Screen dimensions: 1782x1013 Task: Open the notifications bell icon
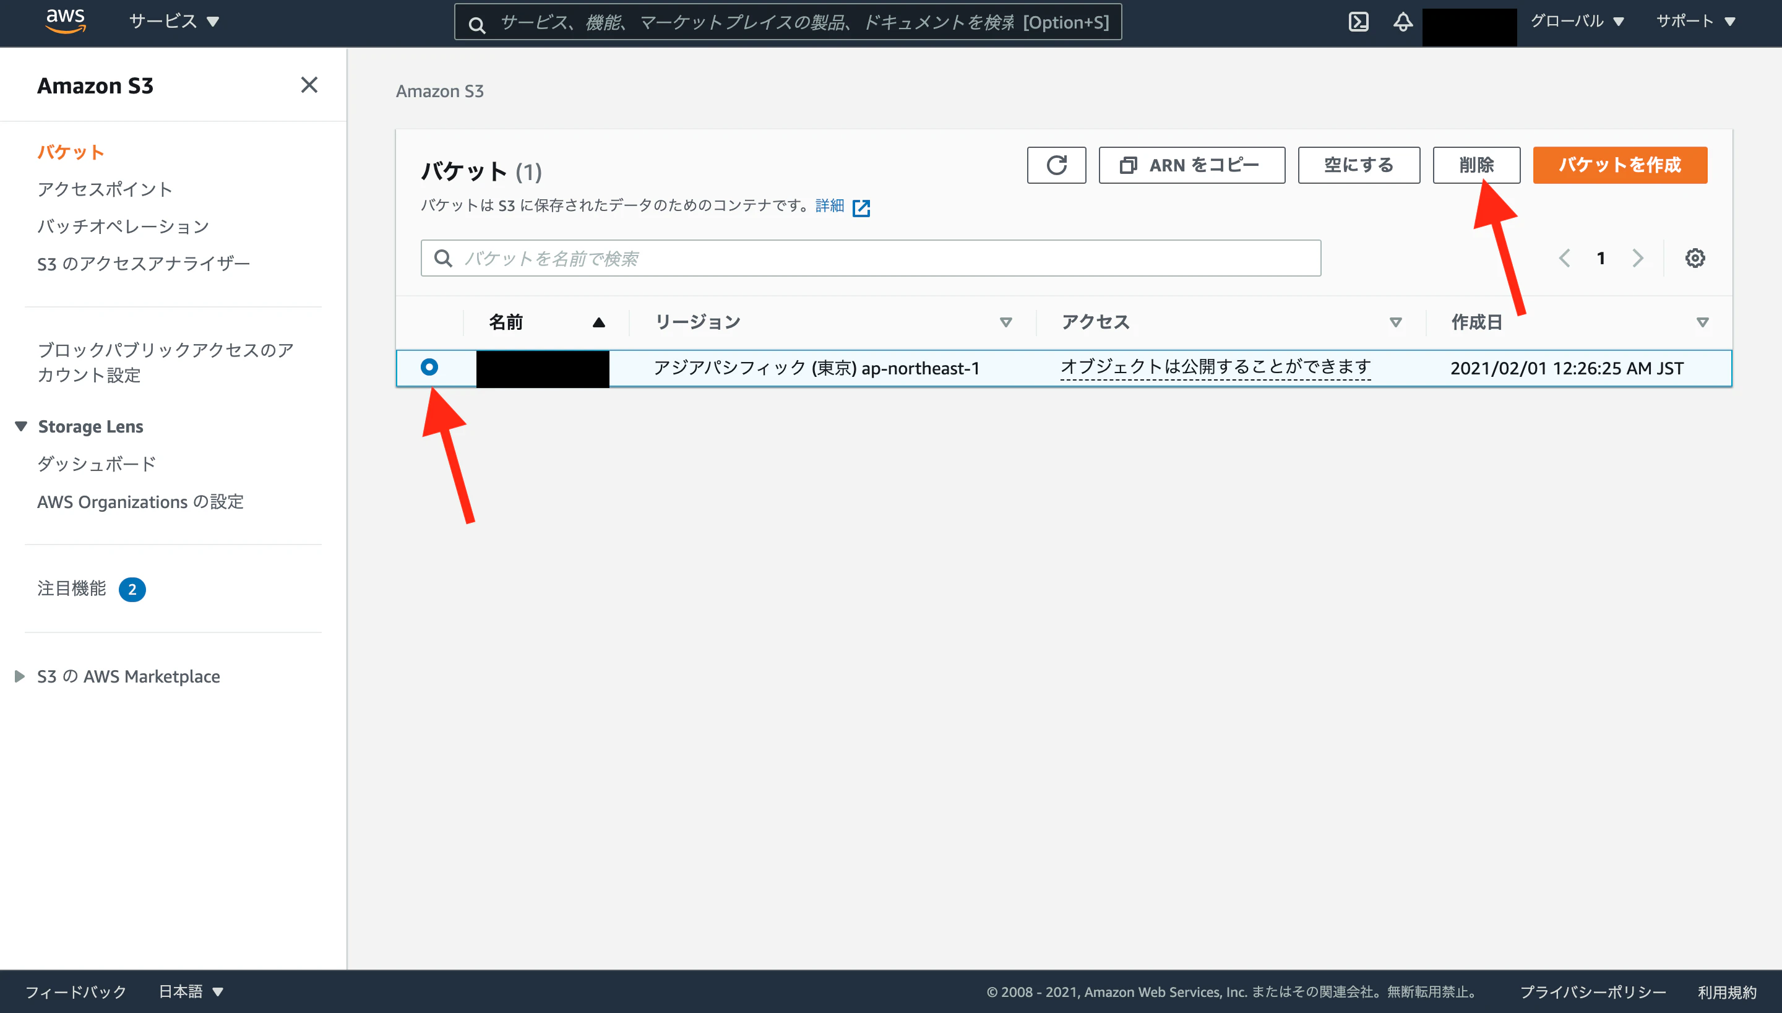(1403, 22)
